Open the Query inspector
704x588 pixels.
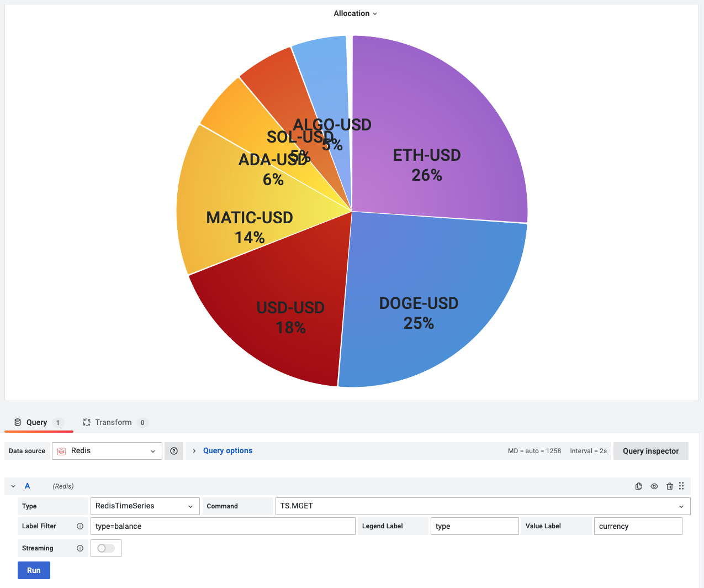(x=650, y=450)
